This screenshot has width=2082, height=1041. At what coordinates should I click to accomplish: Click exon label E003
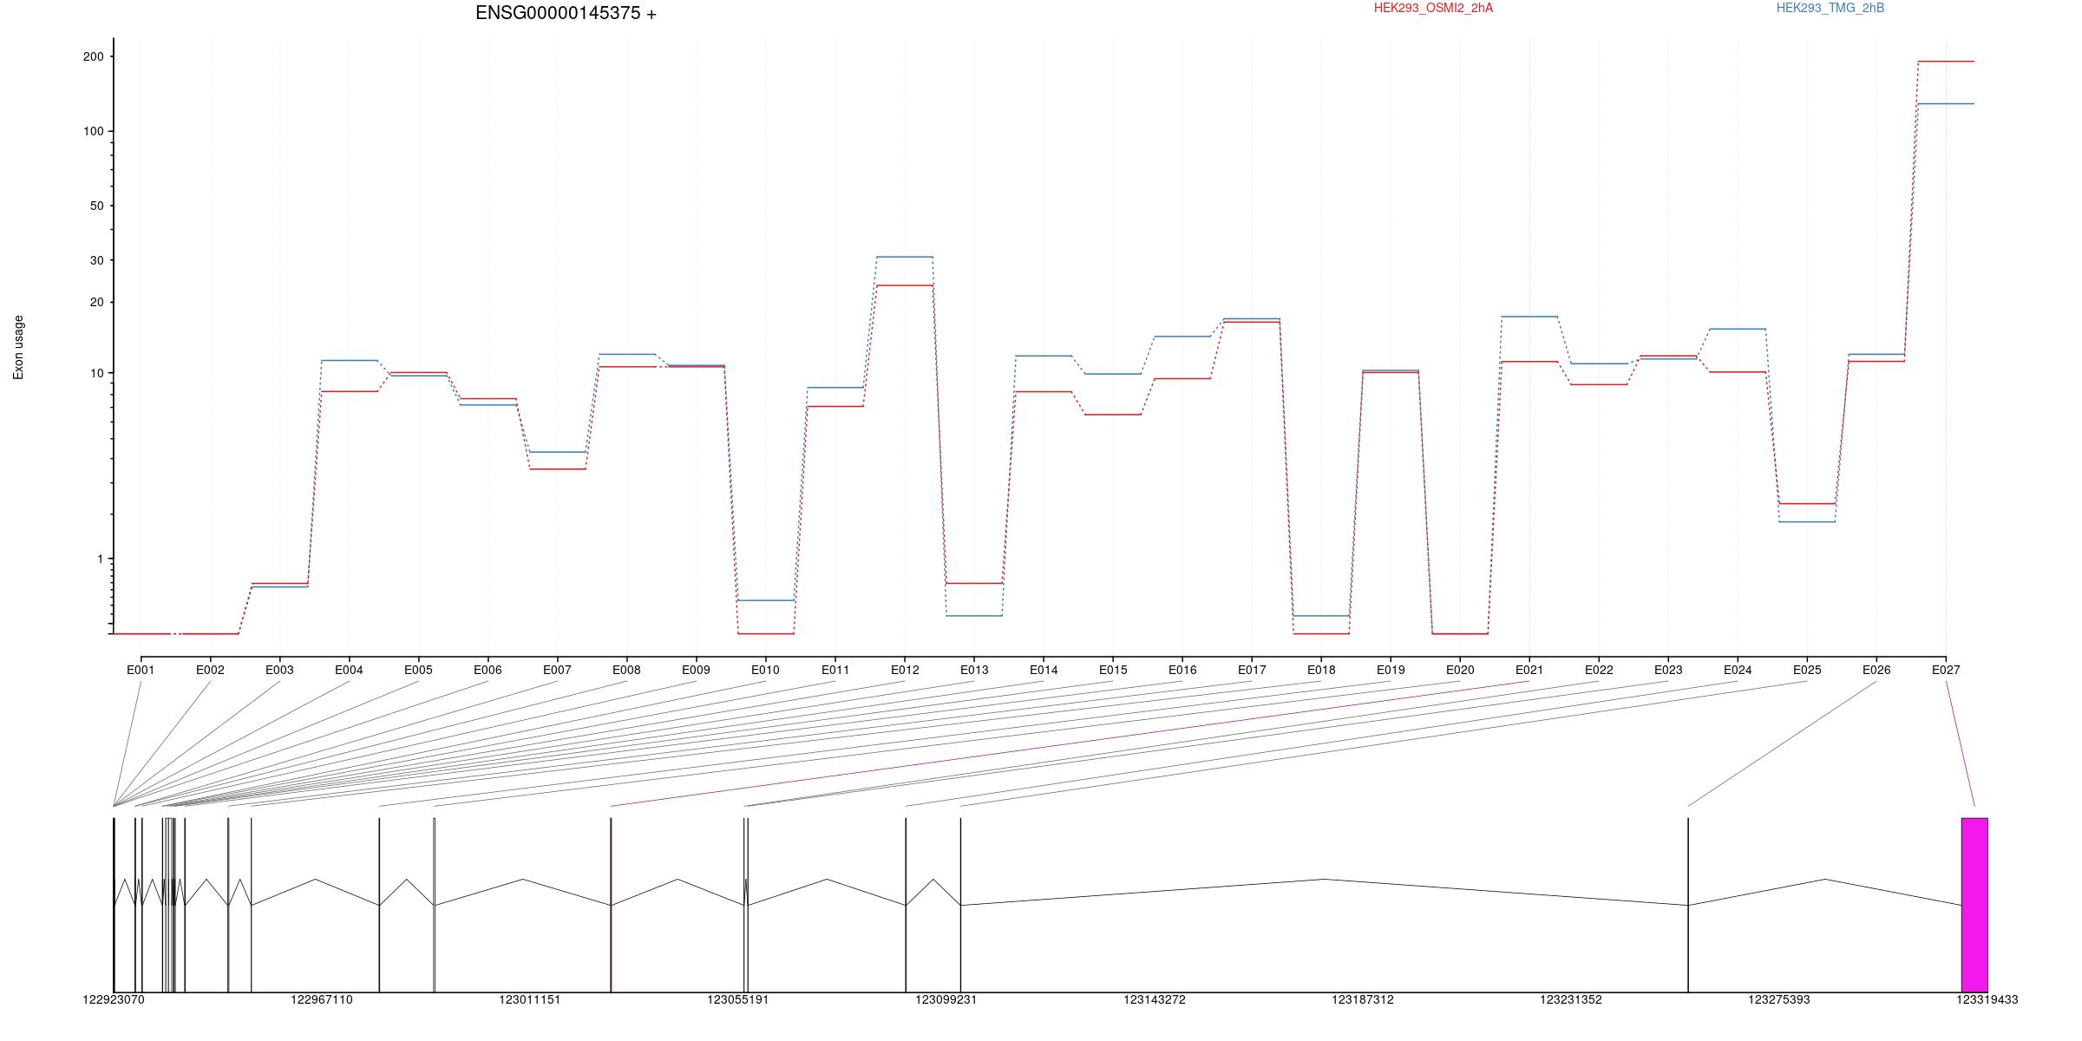coord(279,670)
